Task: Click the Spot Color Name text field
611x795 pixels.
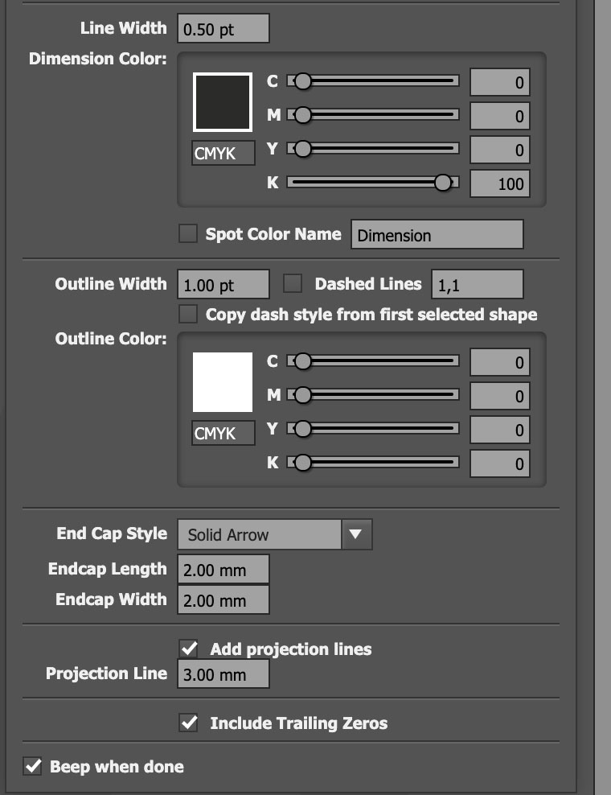Action: coord(437,235)
